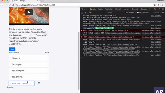
Task: Click the extension icon beside the star
Action: (x=155, y=5)
